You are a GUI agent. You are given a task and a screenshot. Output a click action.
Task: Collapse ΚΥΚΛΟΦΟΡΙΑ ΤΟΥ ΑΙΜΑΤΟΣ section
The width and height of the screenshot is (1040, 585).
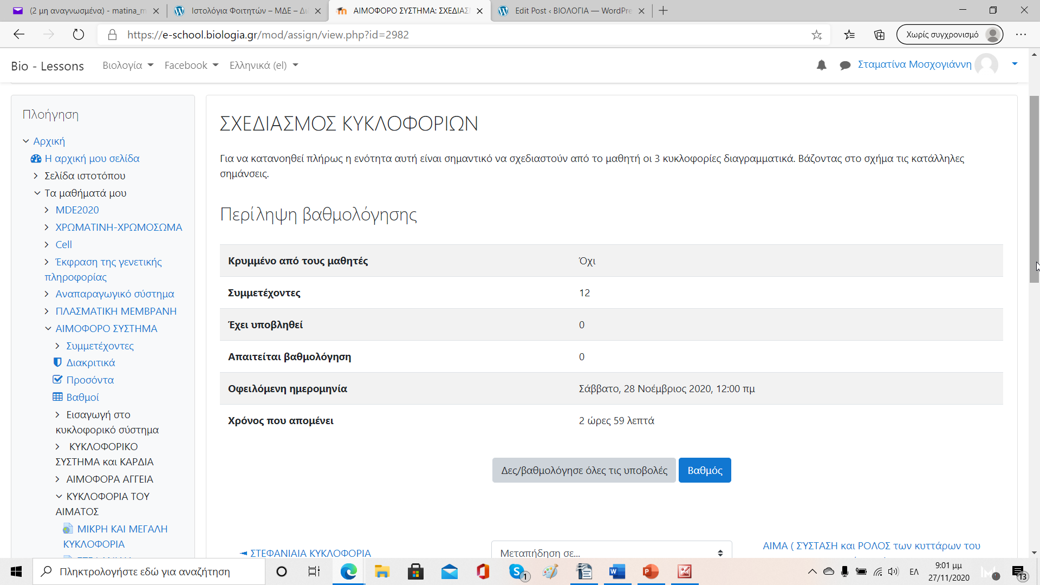coord(59,497)
